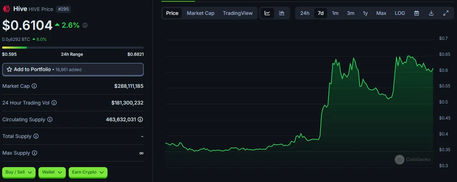457x182 pixels.
Task: Switch to line chart view icon
Action: point(267,13)
